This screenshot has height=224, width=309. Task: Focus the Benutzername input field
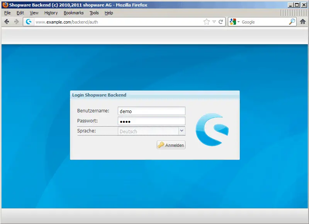click(x=151, y=111)
